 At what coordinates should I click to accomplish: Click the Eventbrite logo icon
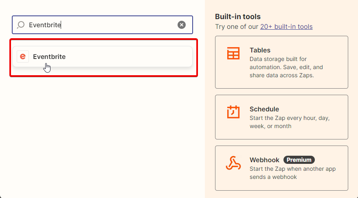tap(23, 57)
